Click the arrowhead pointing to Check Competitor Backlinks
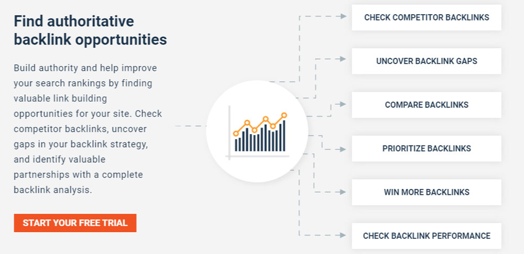Viewport: 524px width, 254px height. point(343,16)
